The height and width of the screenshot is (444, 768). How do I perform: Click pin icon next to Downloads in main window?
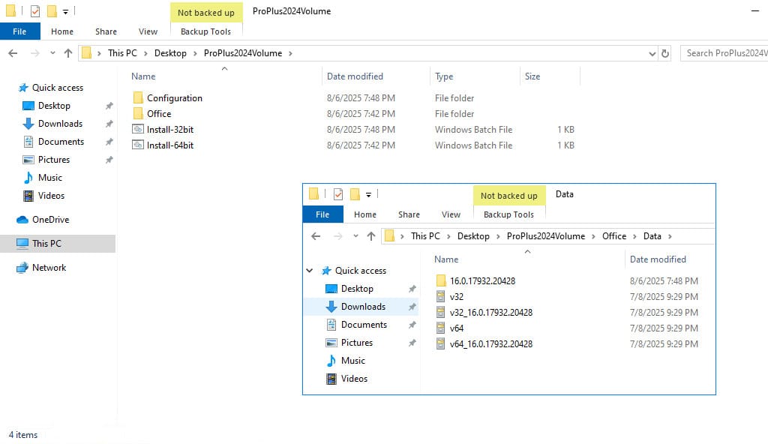tap(109, 124)
